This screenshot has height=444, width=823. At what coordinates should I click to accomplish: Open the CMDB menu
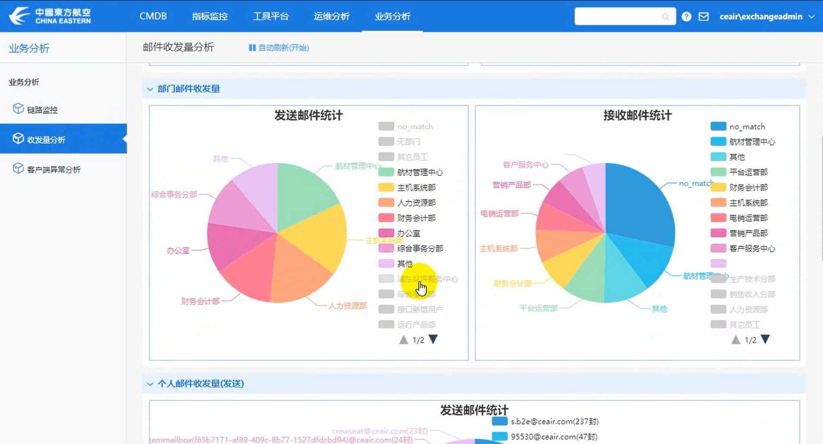(x=153, y=16)
